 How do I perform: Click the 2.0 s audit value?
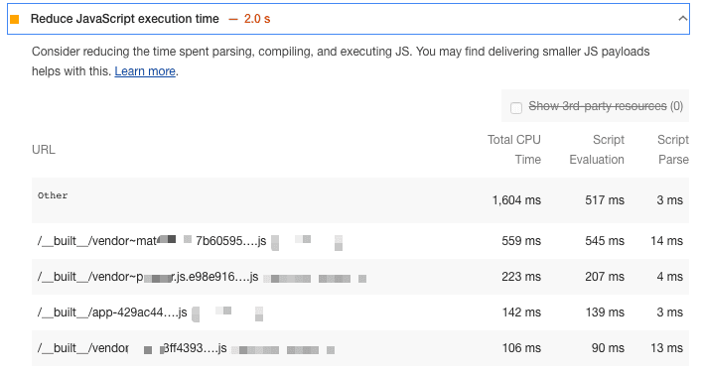coord(257,19)
